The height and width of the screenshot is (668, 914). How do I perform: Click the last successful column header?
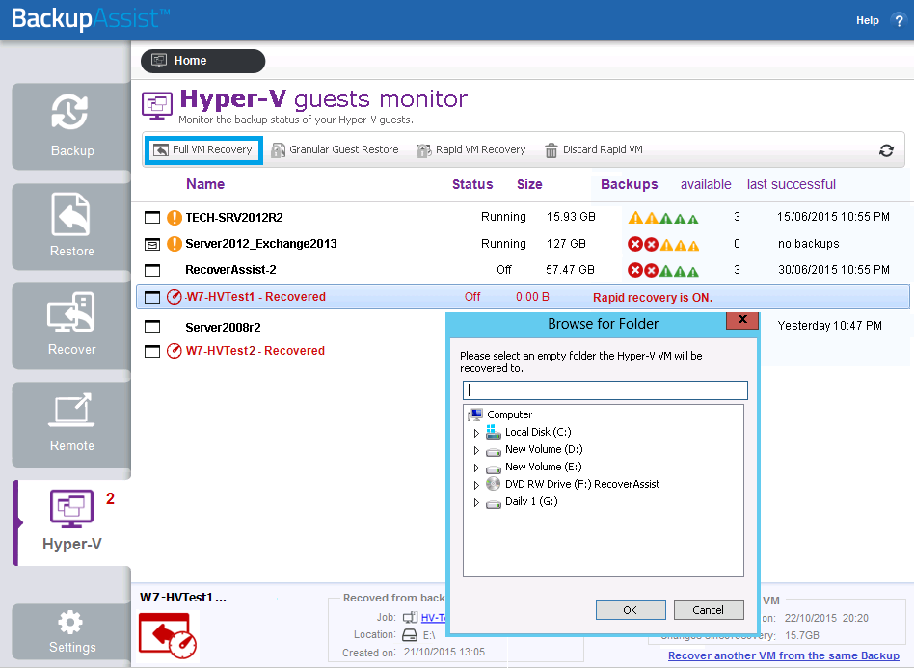pos(791,185)
